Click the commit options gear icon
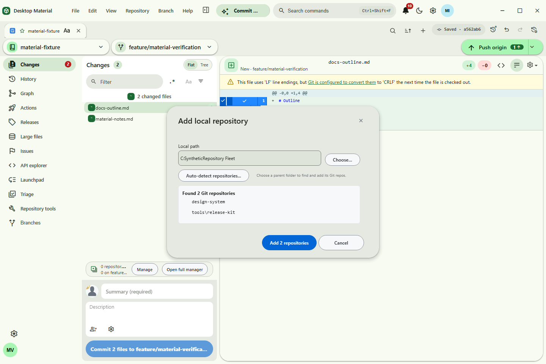 [x=111, y=329]
